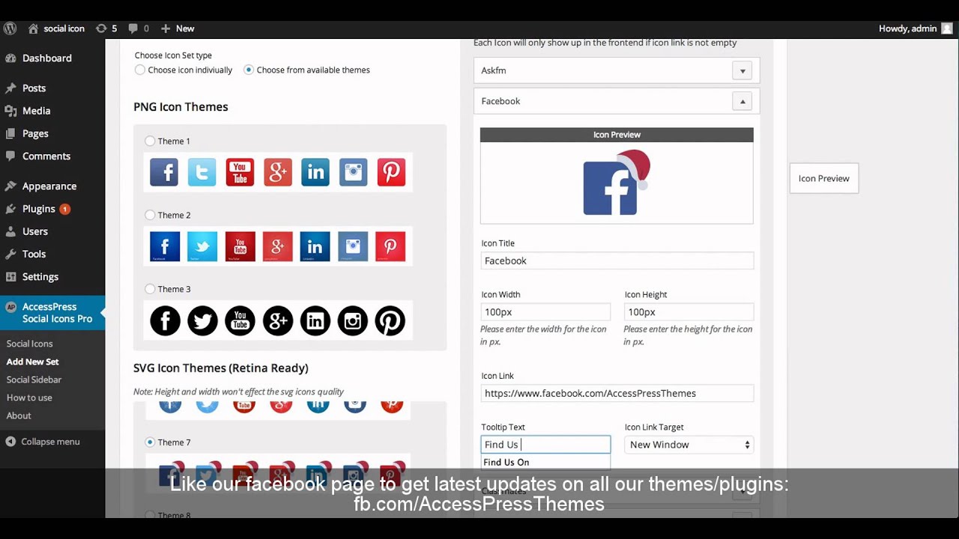Click Collapse menu button

43,442
